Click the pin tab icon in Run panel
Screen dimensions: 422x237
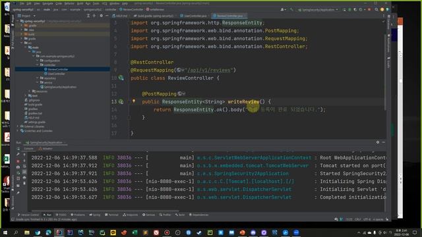[18, 193]
